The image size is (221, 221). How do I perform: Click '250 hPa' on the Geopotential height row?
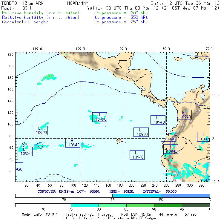point(139,22)
